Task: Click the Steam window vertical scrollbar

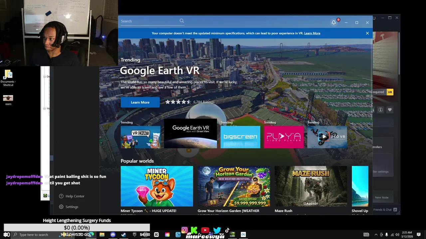Action: 399,53
